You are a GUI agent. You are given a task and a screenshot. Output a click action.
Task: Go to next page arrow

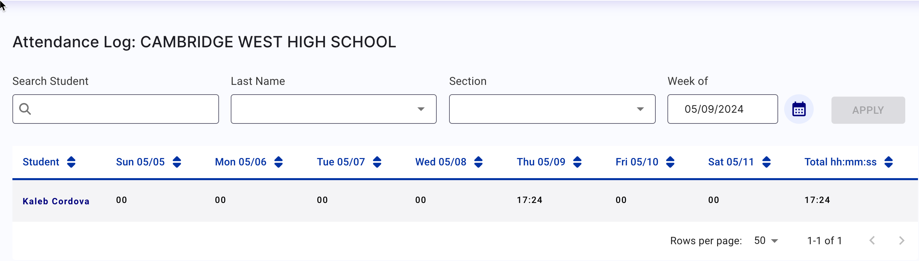pyautogui.click(x=902, y=241)
